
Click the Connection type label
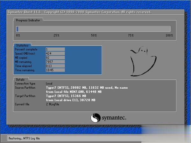[25, 84]
